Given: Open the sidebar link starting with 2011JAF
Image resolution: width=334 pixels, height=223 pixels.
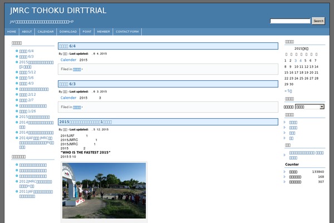Looking at the screenshot, I should click(36, 194).
